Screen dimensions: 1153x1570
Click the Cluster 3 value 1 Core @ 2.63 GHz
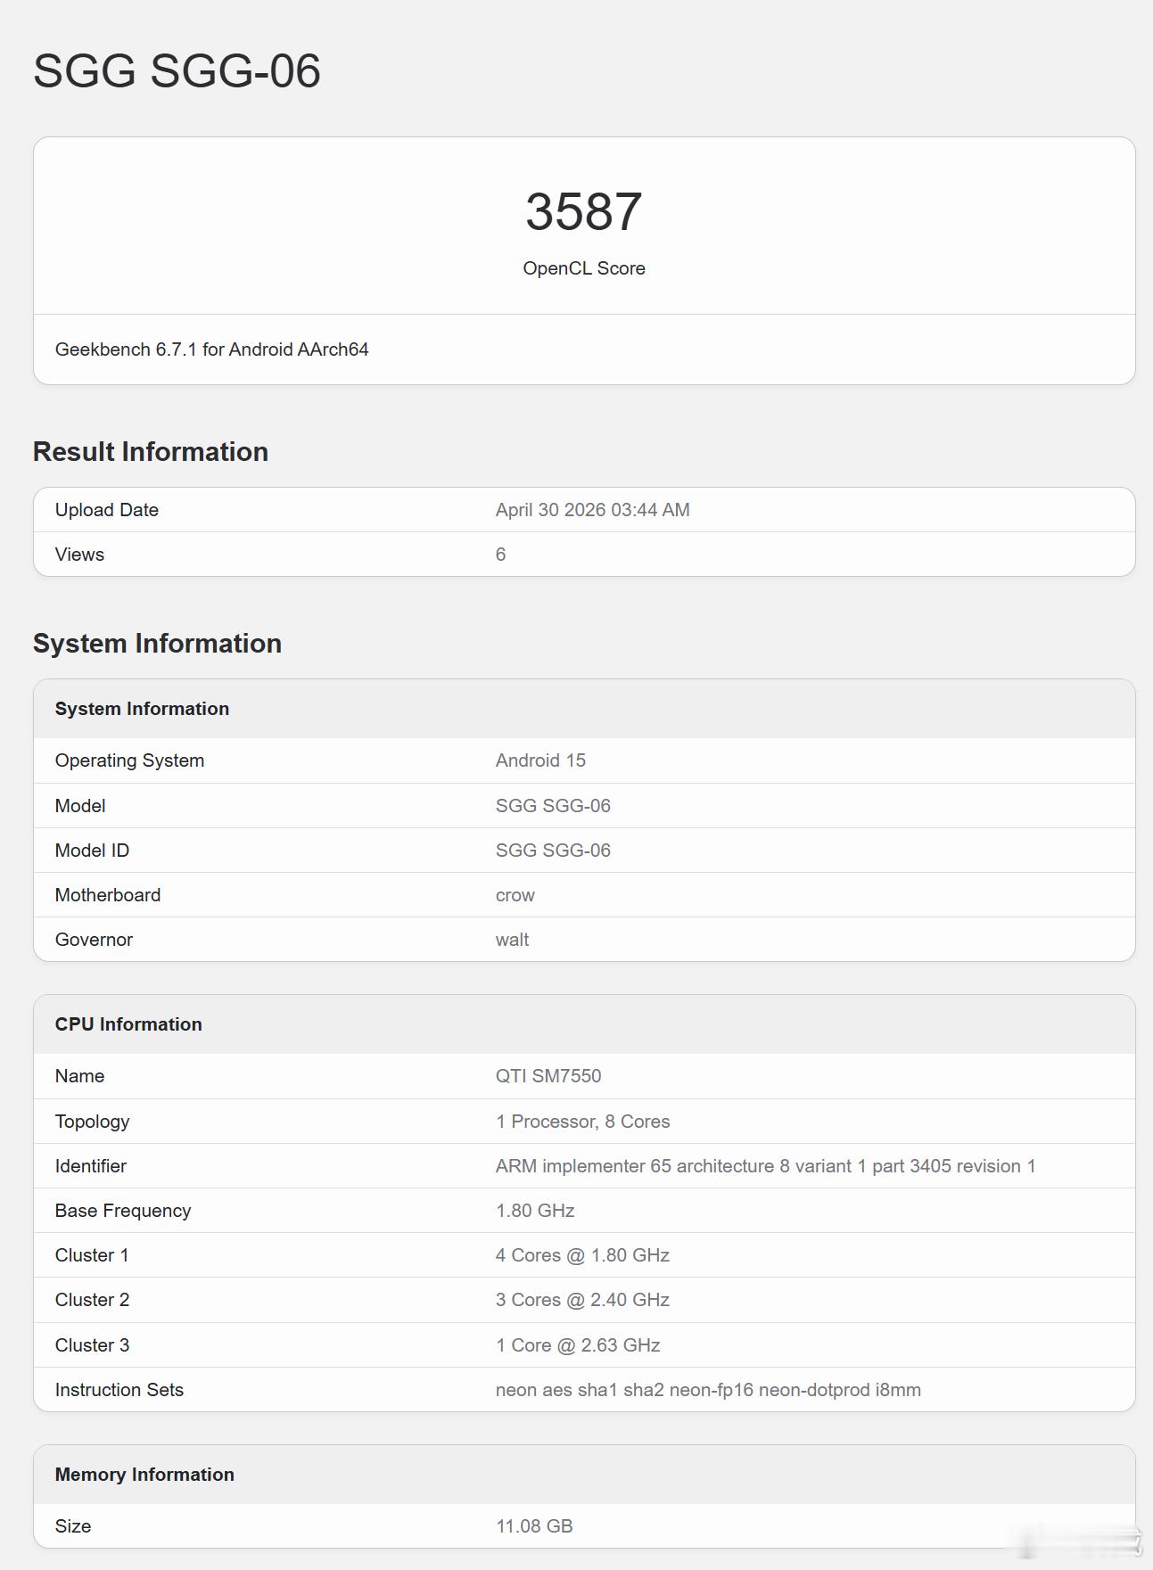(578, 1345)
